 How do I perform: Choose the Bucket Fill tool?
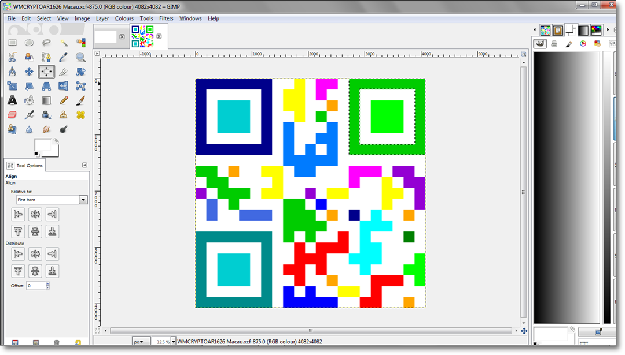[x=29, y=100]
